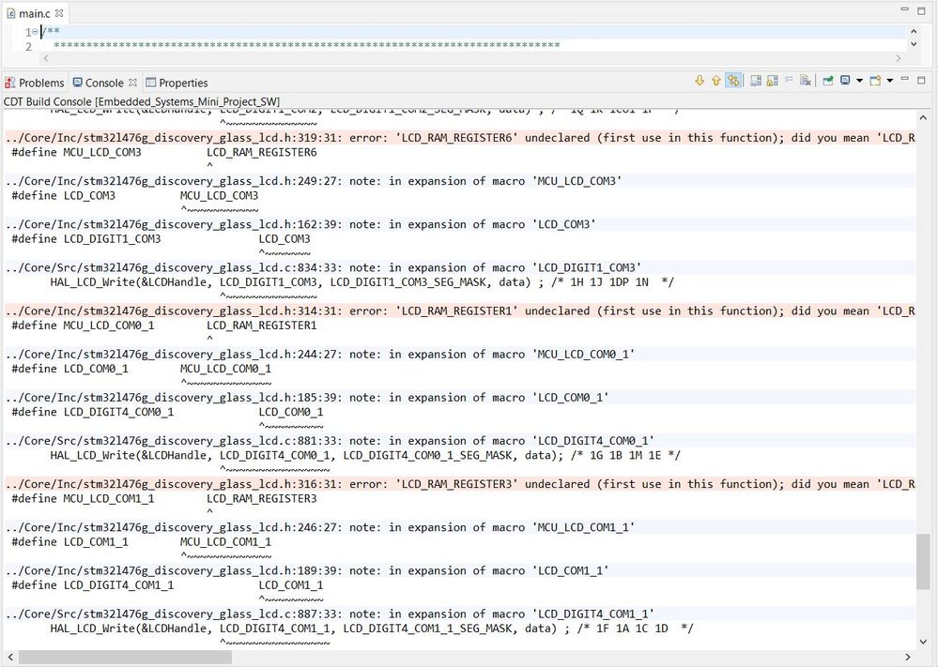This screenshot has width=938, height=667.
Task: Click editor vertical scroll down arrow
Action: click(x=914, y=44)
